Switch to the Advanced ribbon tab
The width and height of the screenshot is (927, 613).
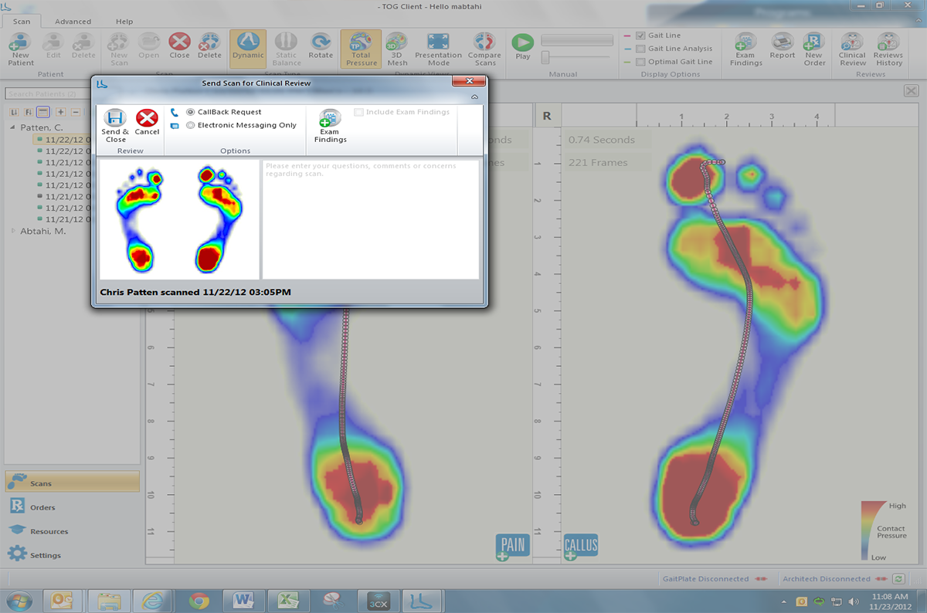73,22
